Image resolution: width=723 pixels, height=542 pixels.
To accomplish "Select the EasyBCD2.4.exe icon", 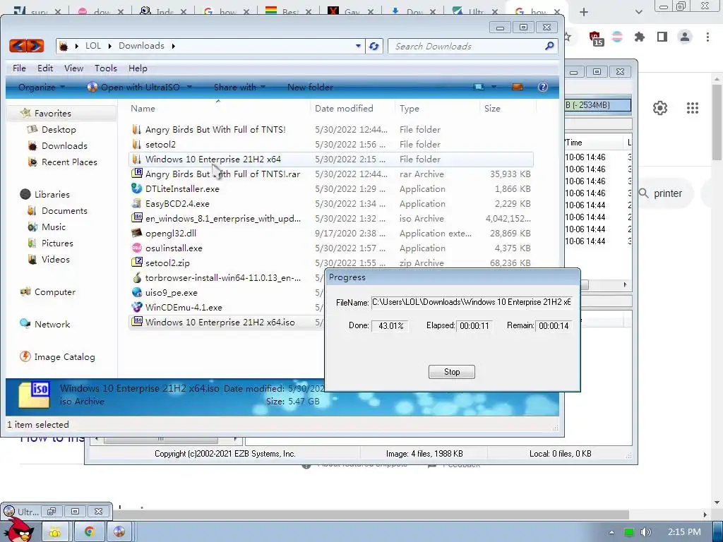I will point(136,203).
